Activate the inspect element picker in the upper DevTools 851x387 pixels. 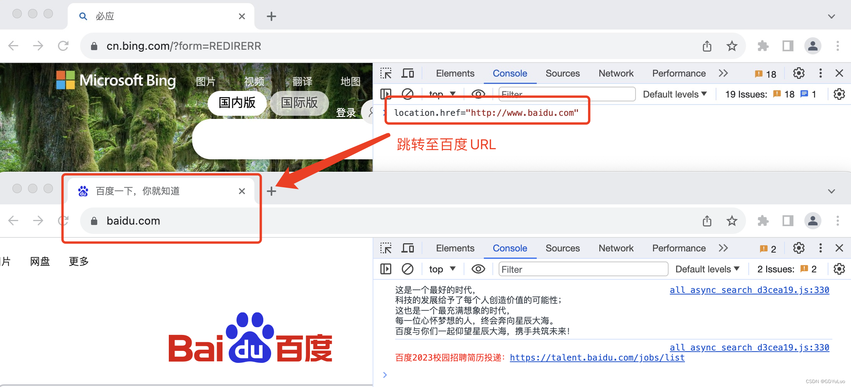point(386,73)
